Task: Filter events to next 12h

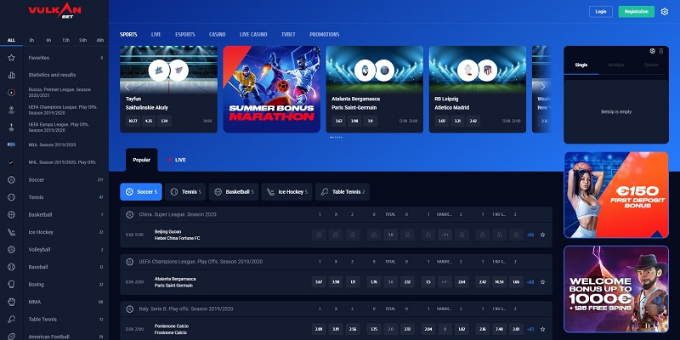Action: pos(65,40)
